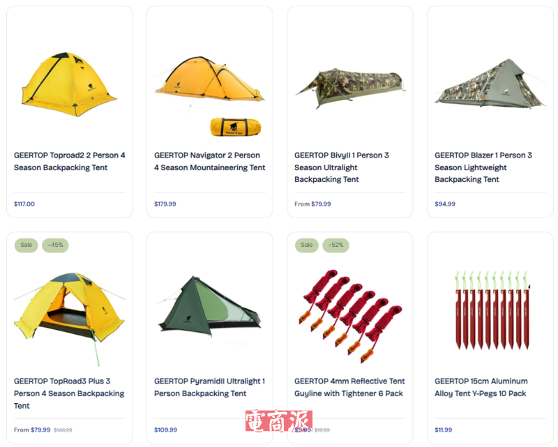
Task: Open GEERTOP Navigator 2 Person Mountaineering Tent link
Action: pos(210,161)
